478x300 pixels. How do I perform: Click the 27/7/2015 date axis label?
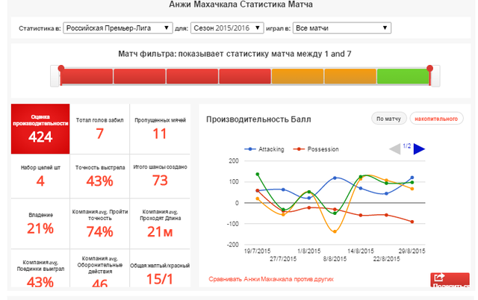(283, 259)
